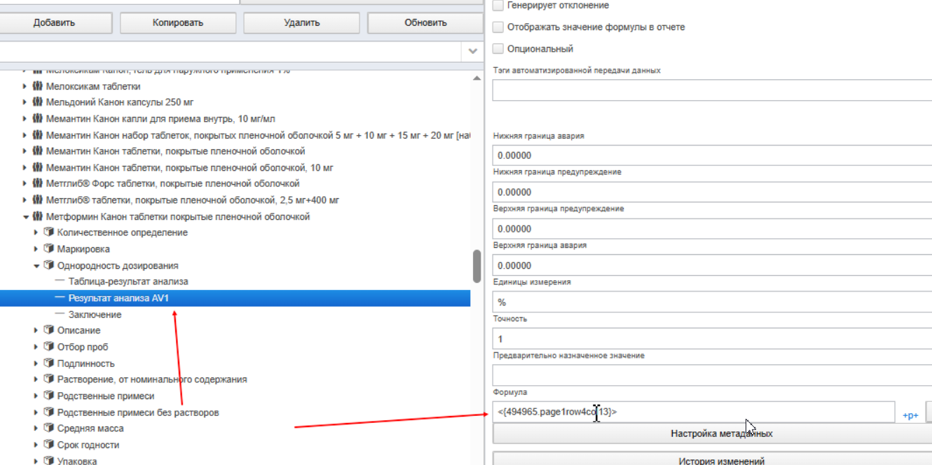Click the Единицы измерения input field

(x=712, y=303)
